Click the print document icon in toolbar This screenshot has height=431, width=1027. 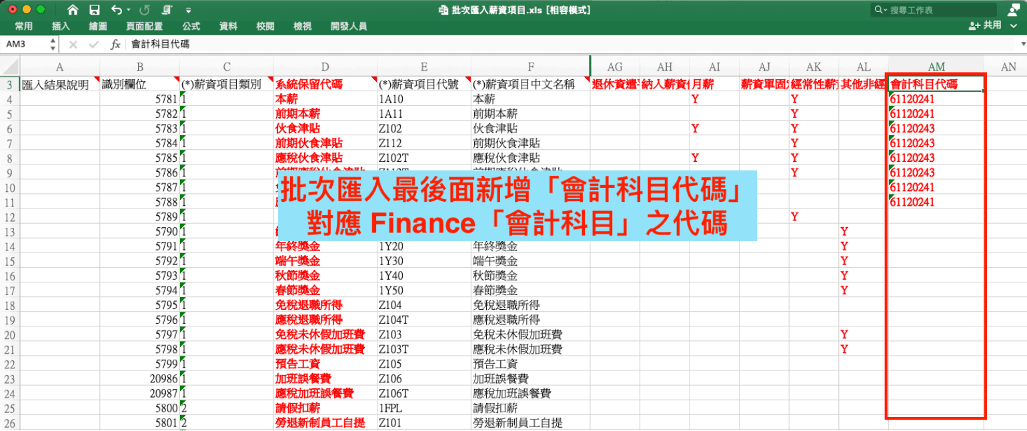pos(167,10)
